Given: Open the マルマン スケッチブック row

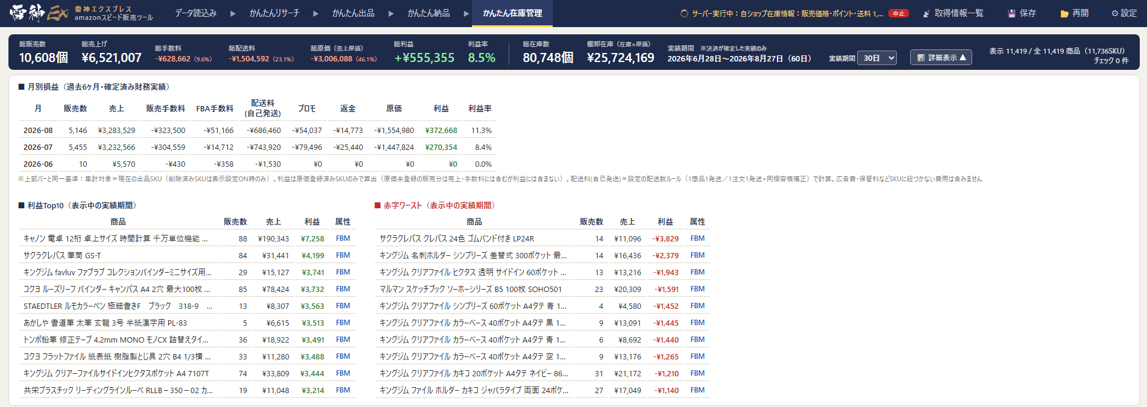Looking at the screenshot, I should coord(542,289).
